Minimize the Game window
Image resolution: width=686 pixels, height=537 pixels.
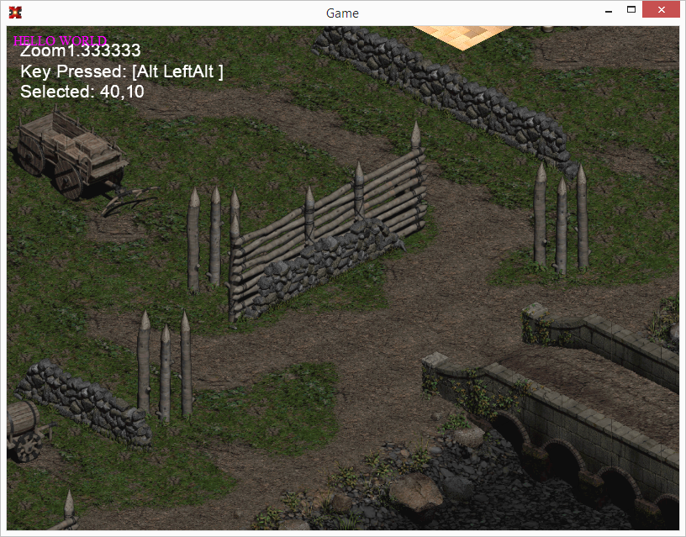[x=609, y=9]
